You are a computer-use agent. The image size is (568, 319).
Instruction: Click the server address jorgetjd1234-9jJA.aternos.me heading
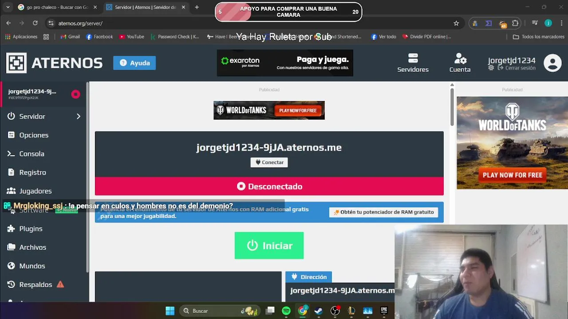269,148
